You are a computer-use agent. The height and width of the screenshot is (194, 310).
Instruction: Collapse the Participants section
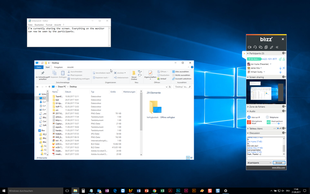point(248,53)
